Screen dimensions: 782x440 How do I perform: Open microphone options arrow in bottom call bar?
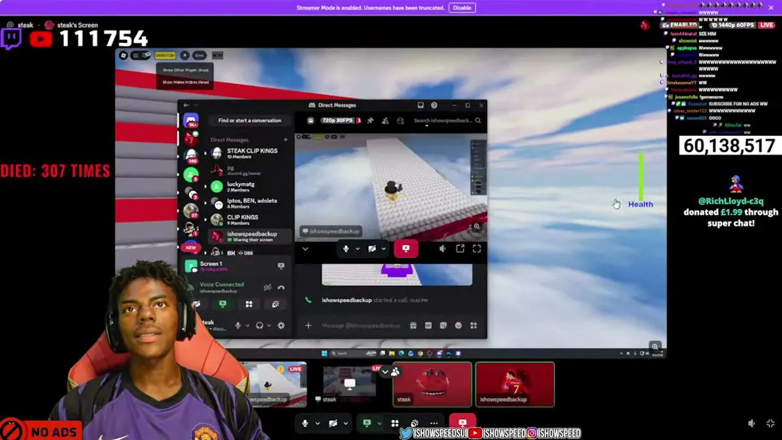(318, 423)
